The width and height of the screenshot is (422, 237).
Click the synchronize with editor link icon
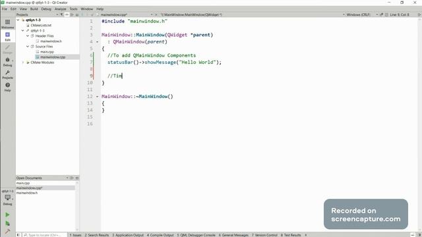tap(67, 14)
